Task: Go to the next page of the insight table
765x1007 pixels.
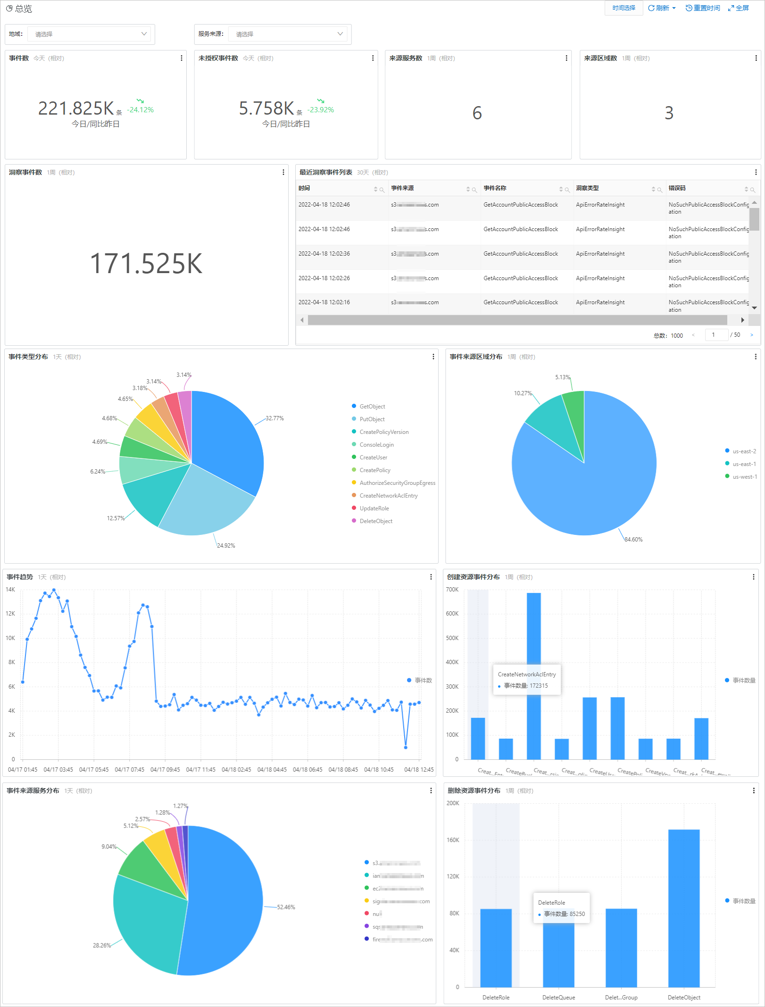Action: pos(752,335)
